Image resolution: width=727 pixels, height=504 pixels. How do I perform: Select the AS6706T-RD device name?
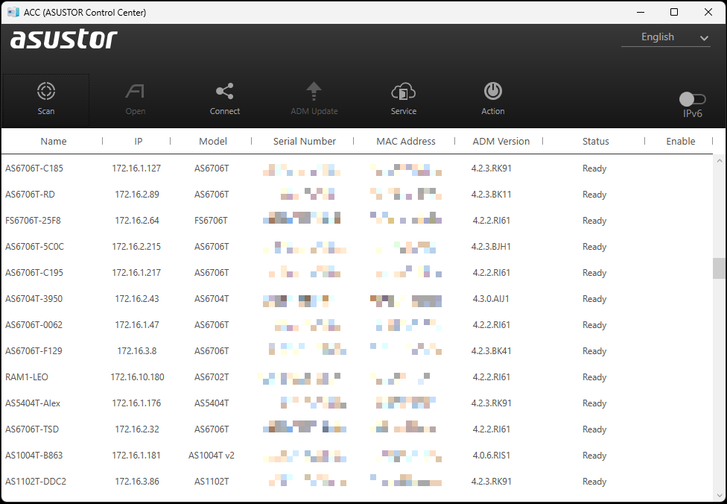coord(30,195)
